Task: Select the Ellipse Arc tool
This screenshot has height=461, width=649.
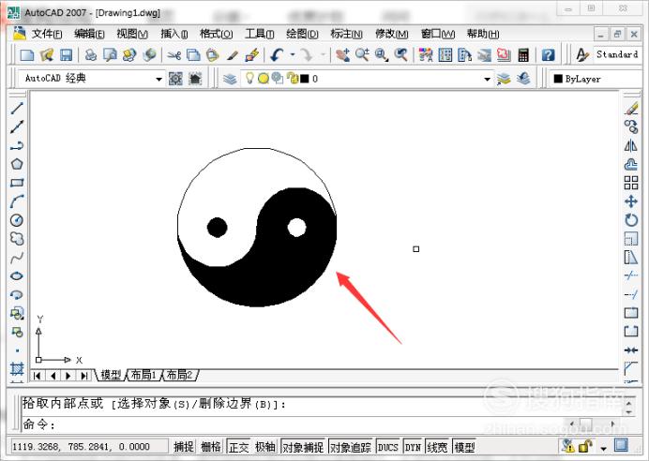Action: pyautogui.click(x=17, y=295)
